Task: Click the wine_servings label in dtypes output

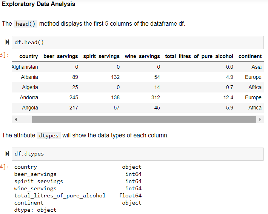Action: 35,188
